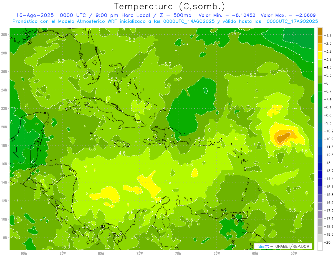Screen dimensions: 333x257
Task: Click the '70W' longitude label
Action: (x=178, y=253)
